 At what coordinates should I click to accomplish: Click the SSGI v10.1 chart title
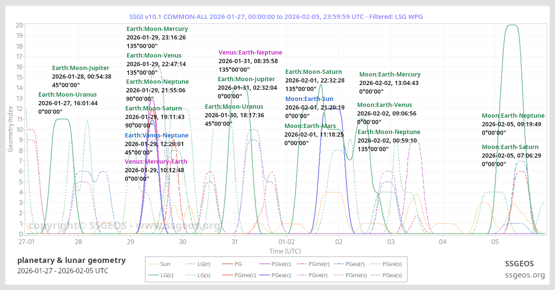coord(276,16)
